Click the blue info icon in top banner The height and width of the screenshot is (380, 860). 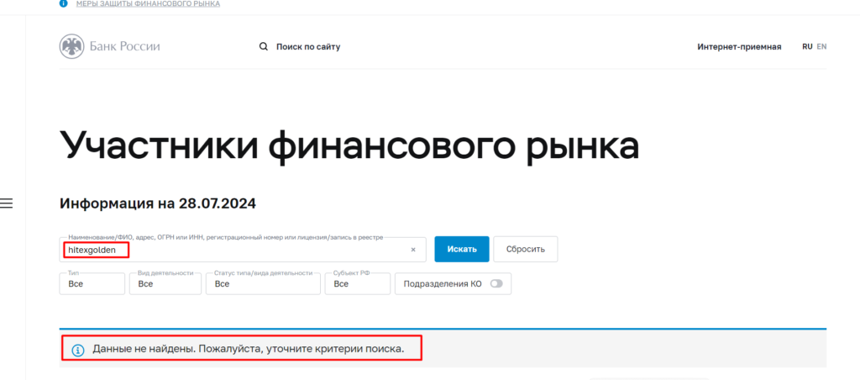coord(63,3)
